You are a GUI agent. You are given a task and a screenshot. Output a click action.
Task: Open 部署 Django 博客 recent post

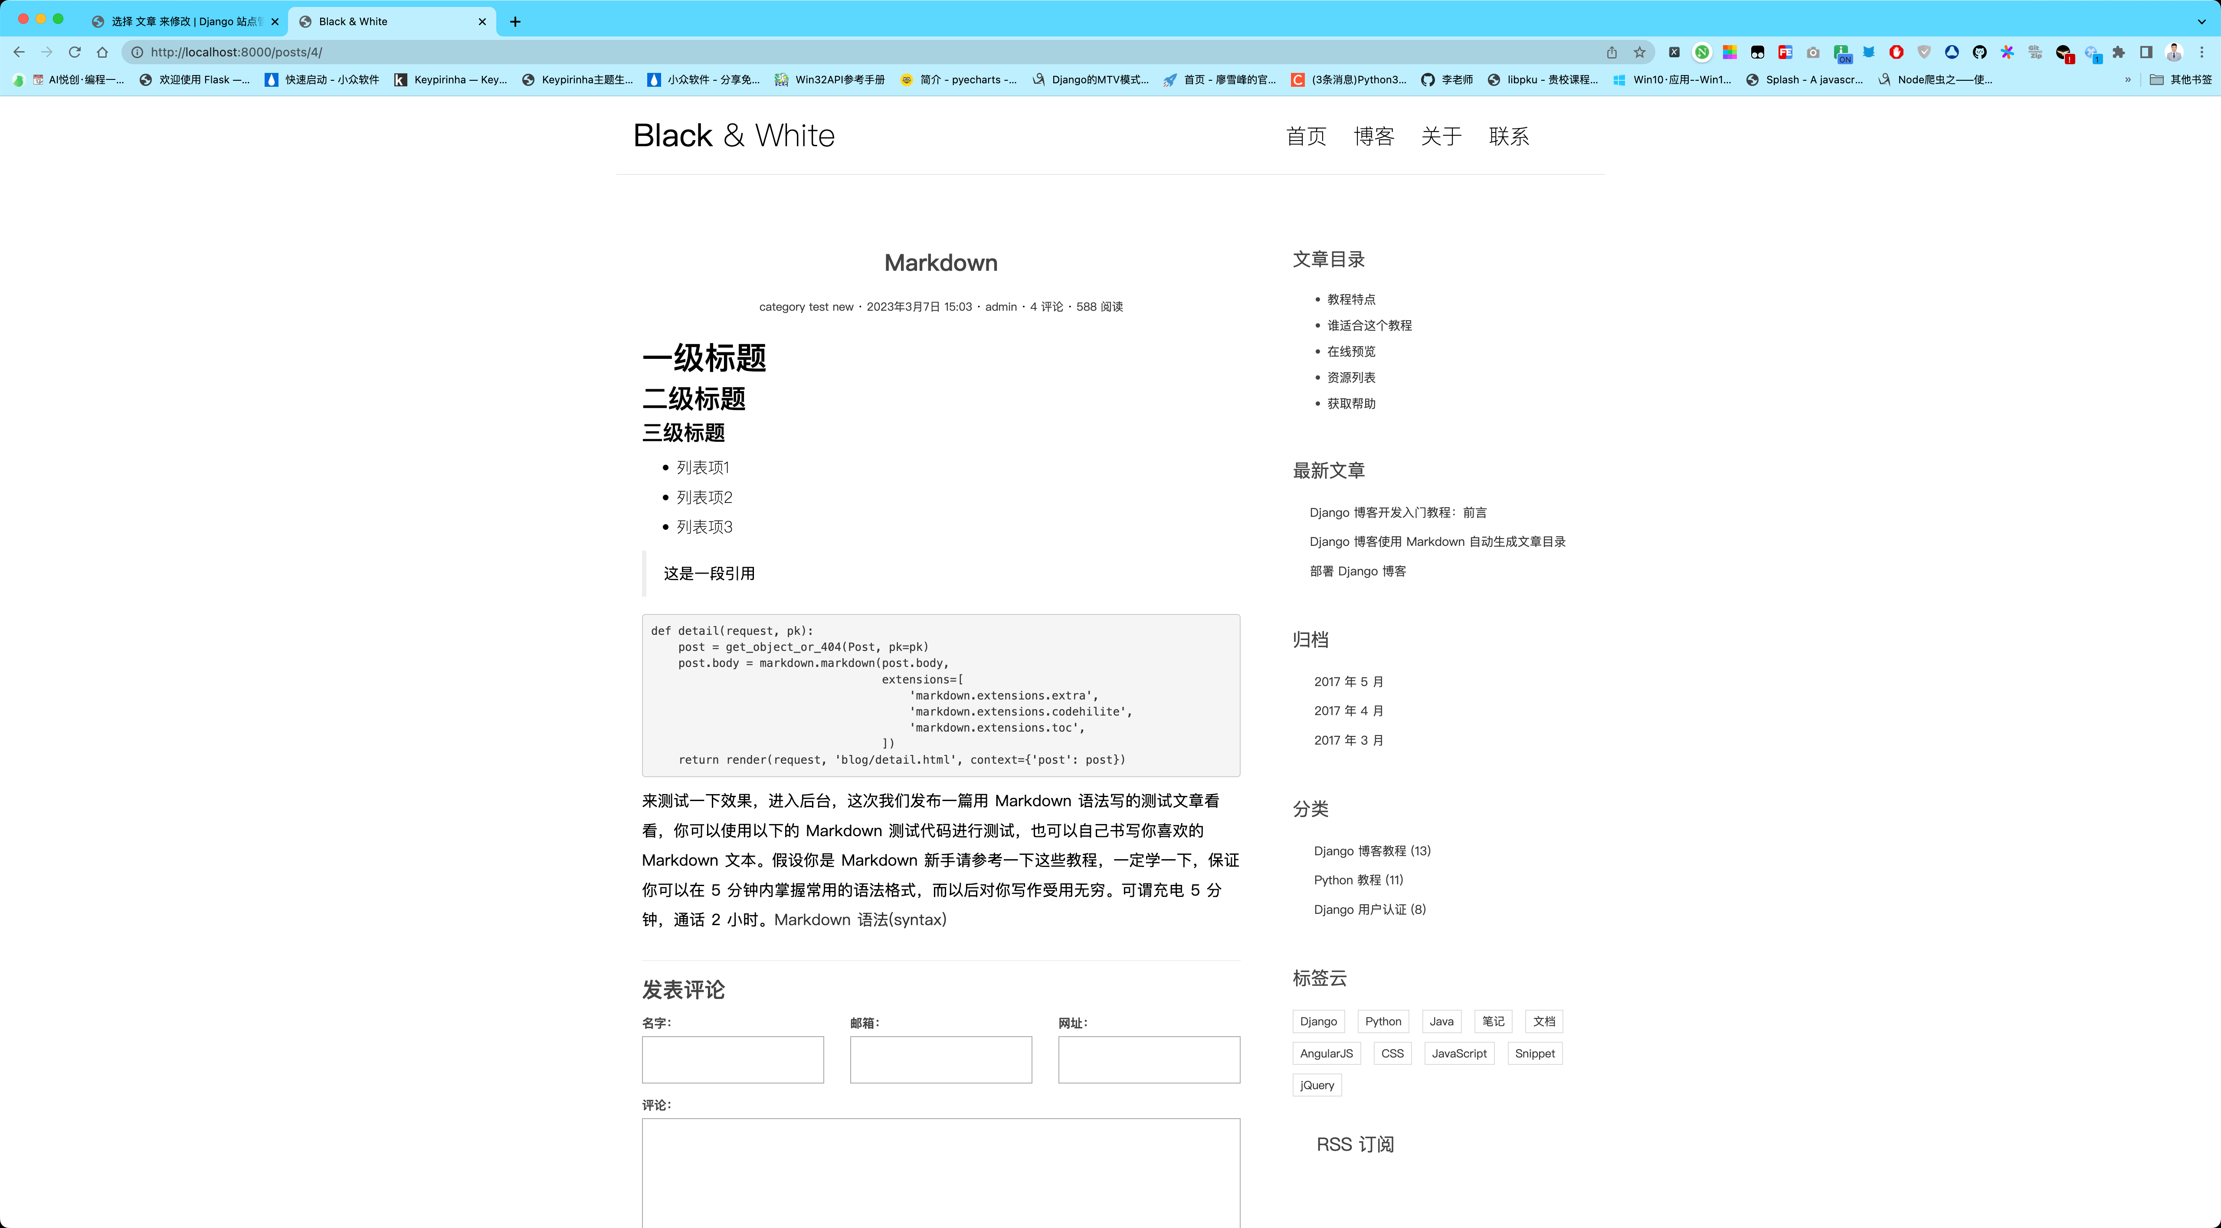pyautogui.click(x=1358, y=571)
